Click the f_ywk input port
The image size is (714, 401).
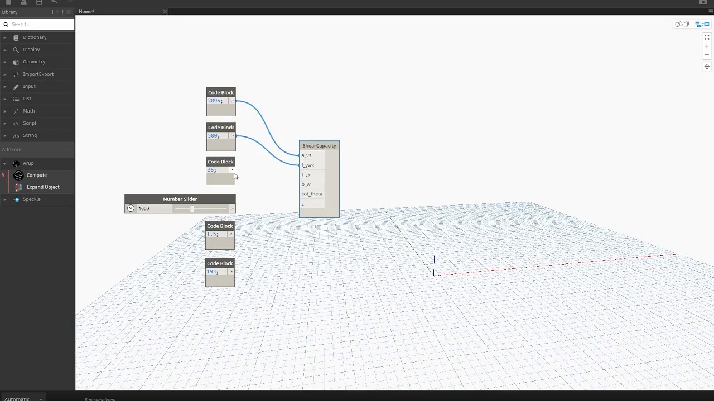[x=312, y=165]
